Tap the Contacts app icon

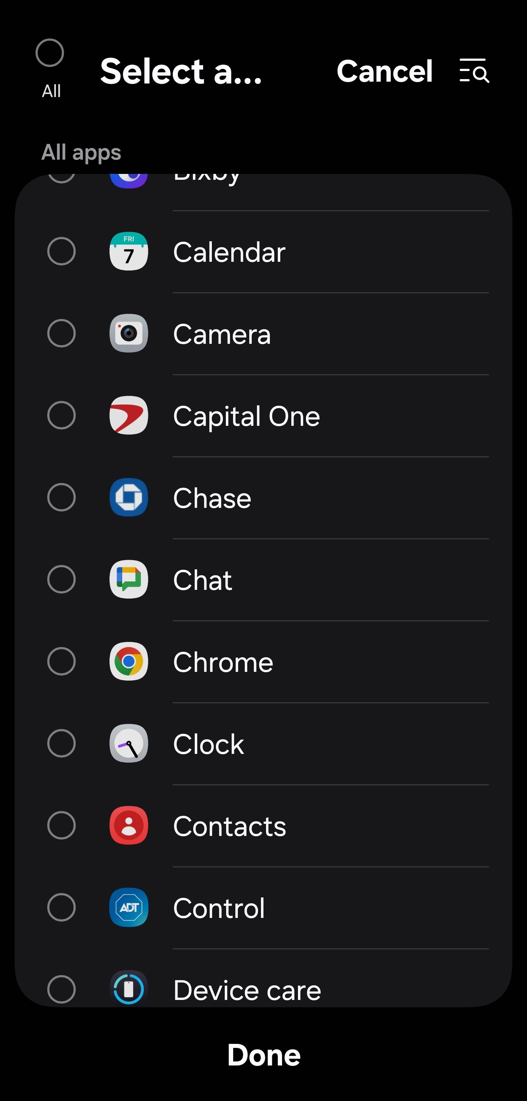(x=128, y=825)
